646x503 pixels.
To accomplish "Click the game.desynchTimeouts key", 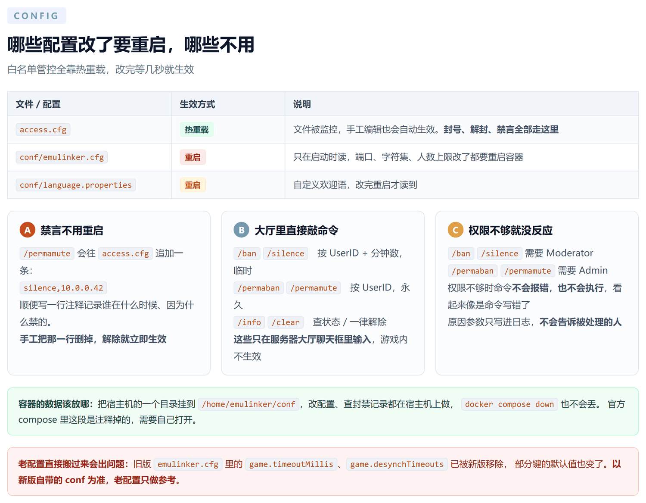I will click(397, 464).
